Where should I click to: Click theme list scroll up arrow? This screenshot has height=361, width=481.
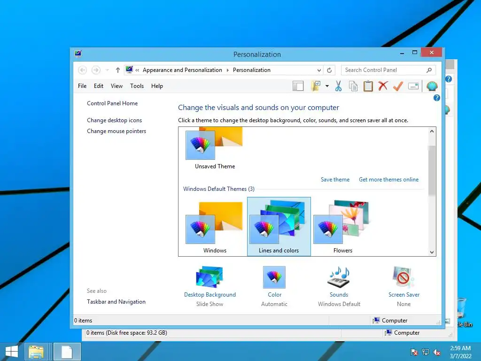point(432,132)
